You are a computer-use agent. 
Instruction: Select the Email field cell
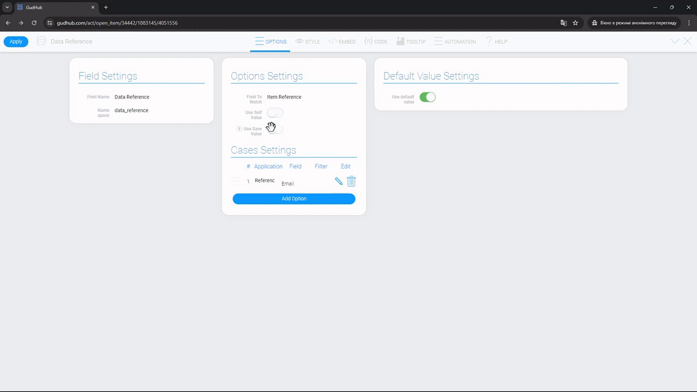(x=288, y=183)
